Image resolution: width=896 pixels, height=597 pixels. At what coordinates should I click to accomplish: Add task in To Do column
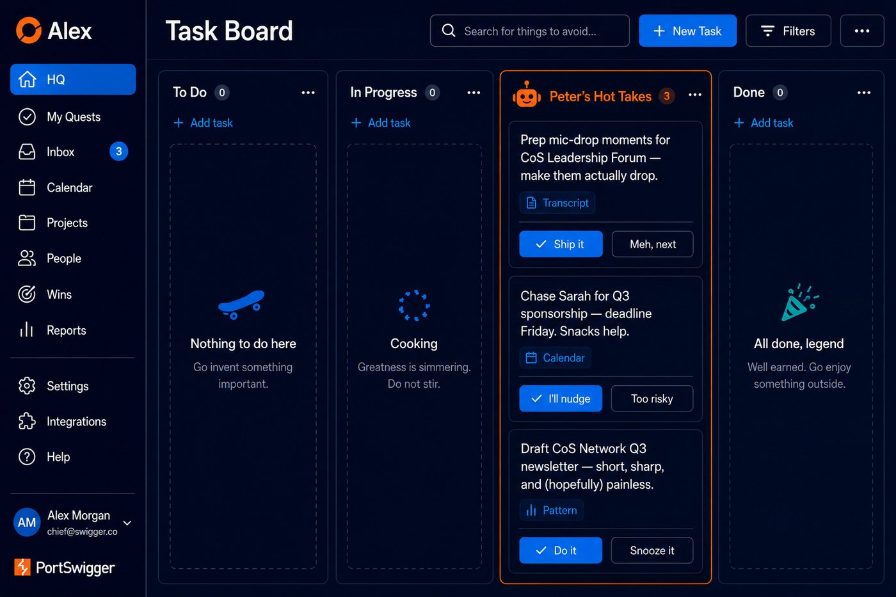tap(204, 123)
